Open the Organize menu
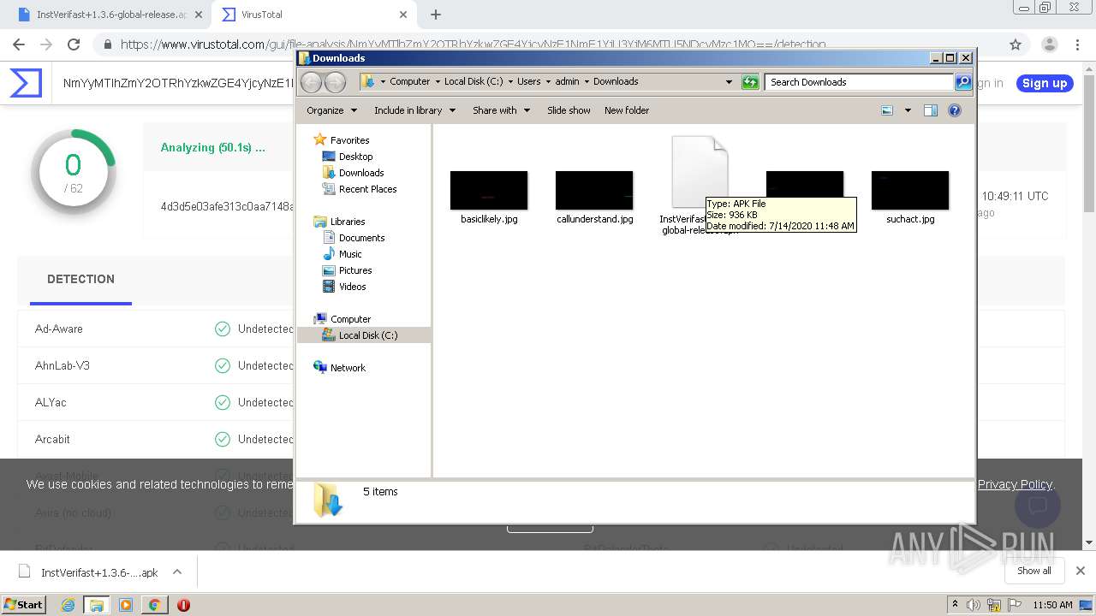 pos(331,110)
